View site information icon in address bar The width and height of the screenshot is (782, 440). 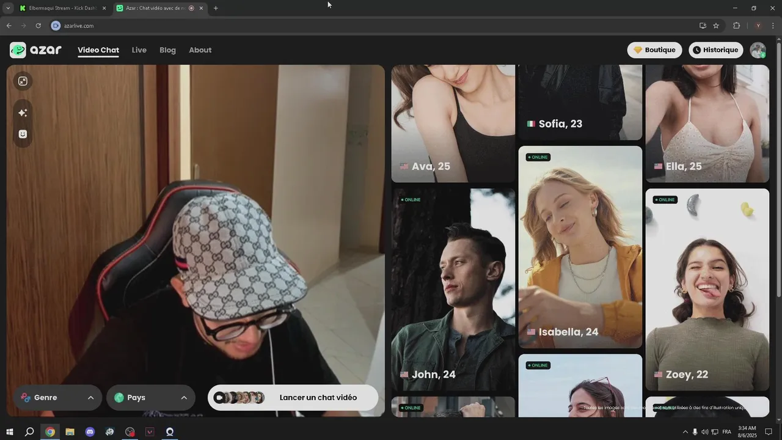(56, 26)
